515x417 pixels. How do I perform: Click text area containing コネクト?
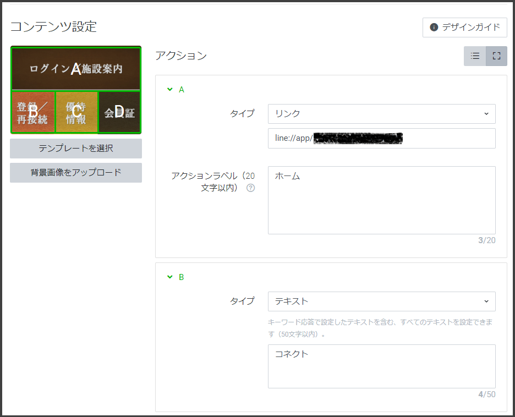click(381, 366)
